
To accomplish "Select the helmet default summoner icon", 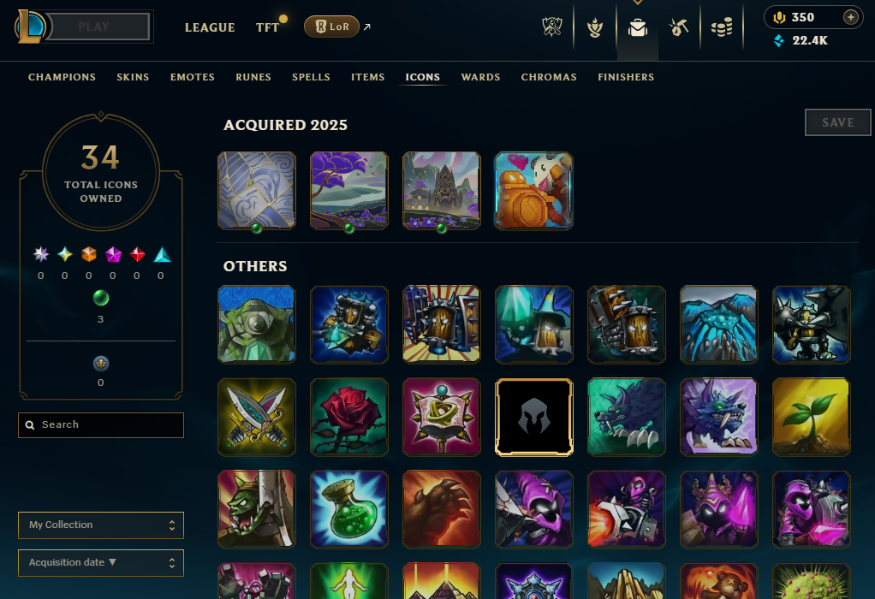I will point(534,417).
